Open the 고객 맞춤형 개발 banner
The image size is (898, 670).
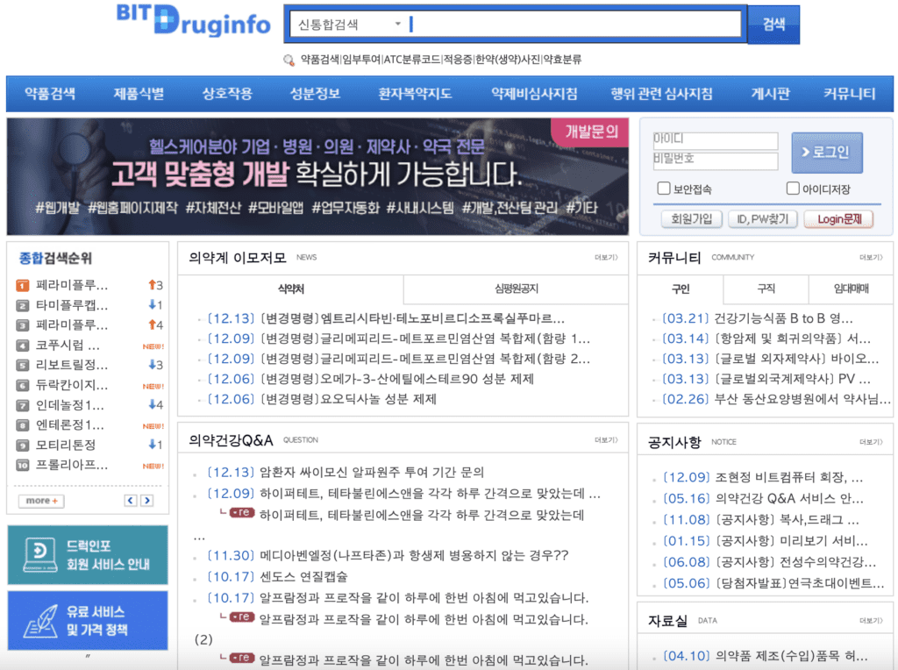317,176
